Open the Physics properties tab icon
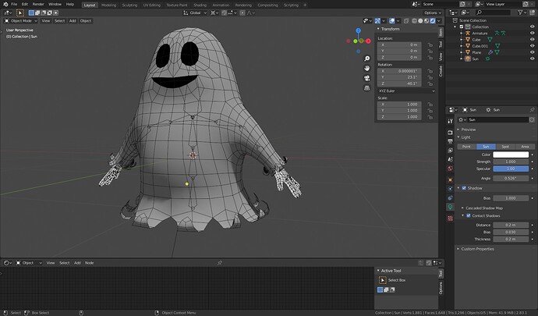 click(450, 189)
